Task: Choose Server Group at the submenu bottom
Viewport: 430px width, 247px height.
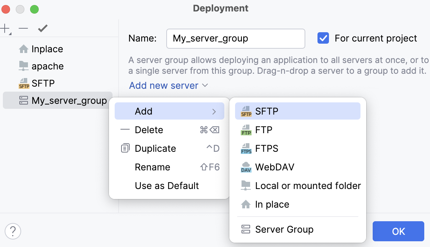Action: click(284, 229)
